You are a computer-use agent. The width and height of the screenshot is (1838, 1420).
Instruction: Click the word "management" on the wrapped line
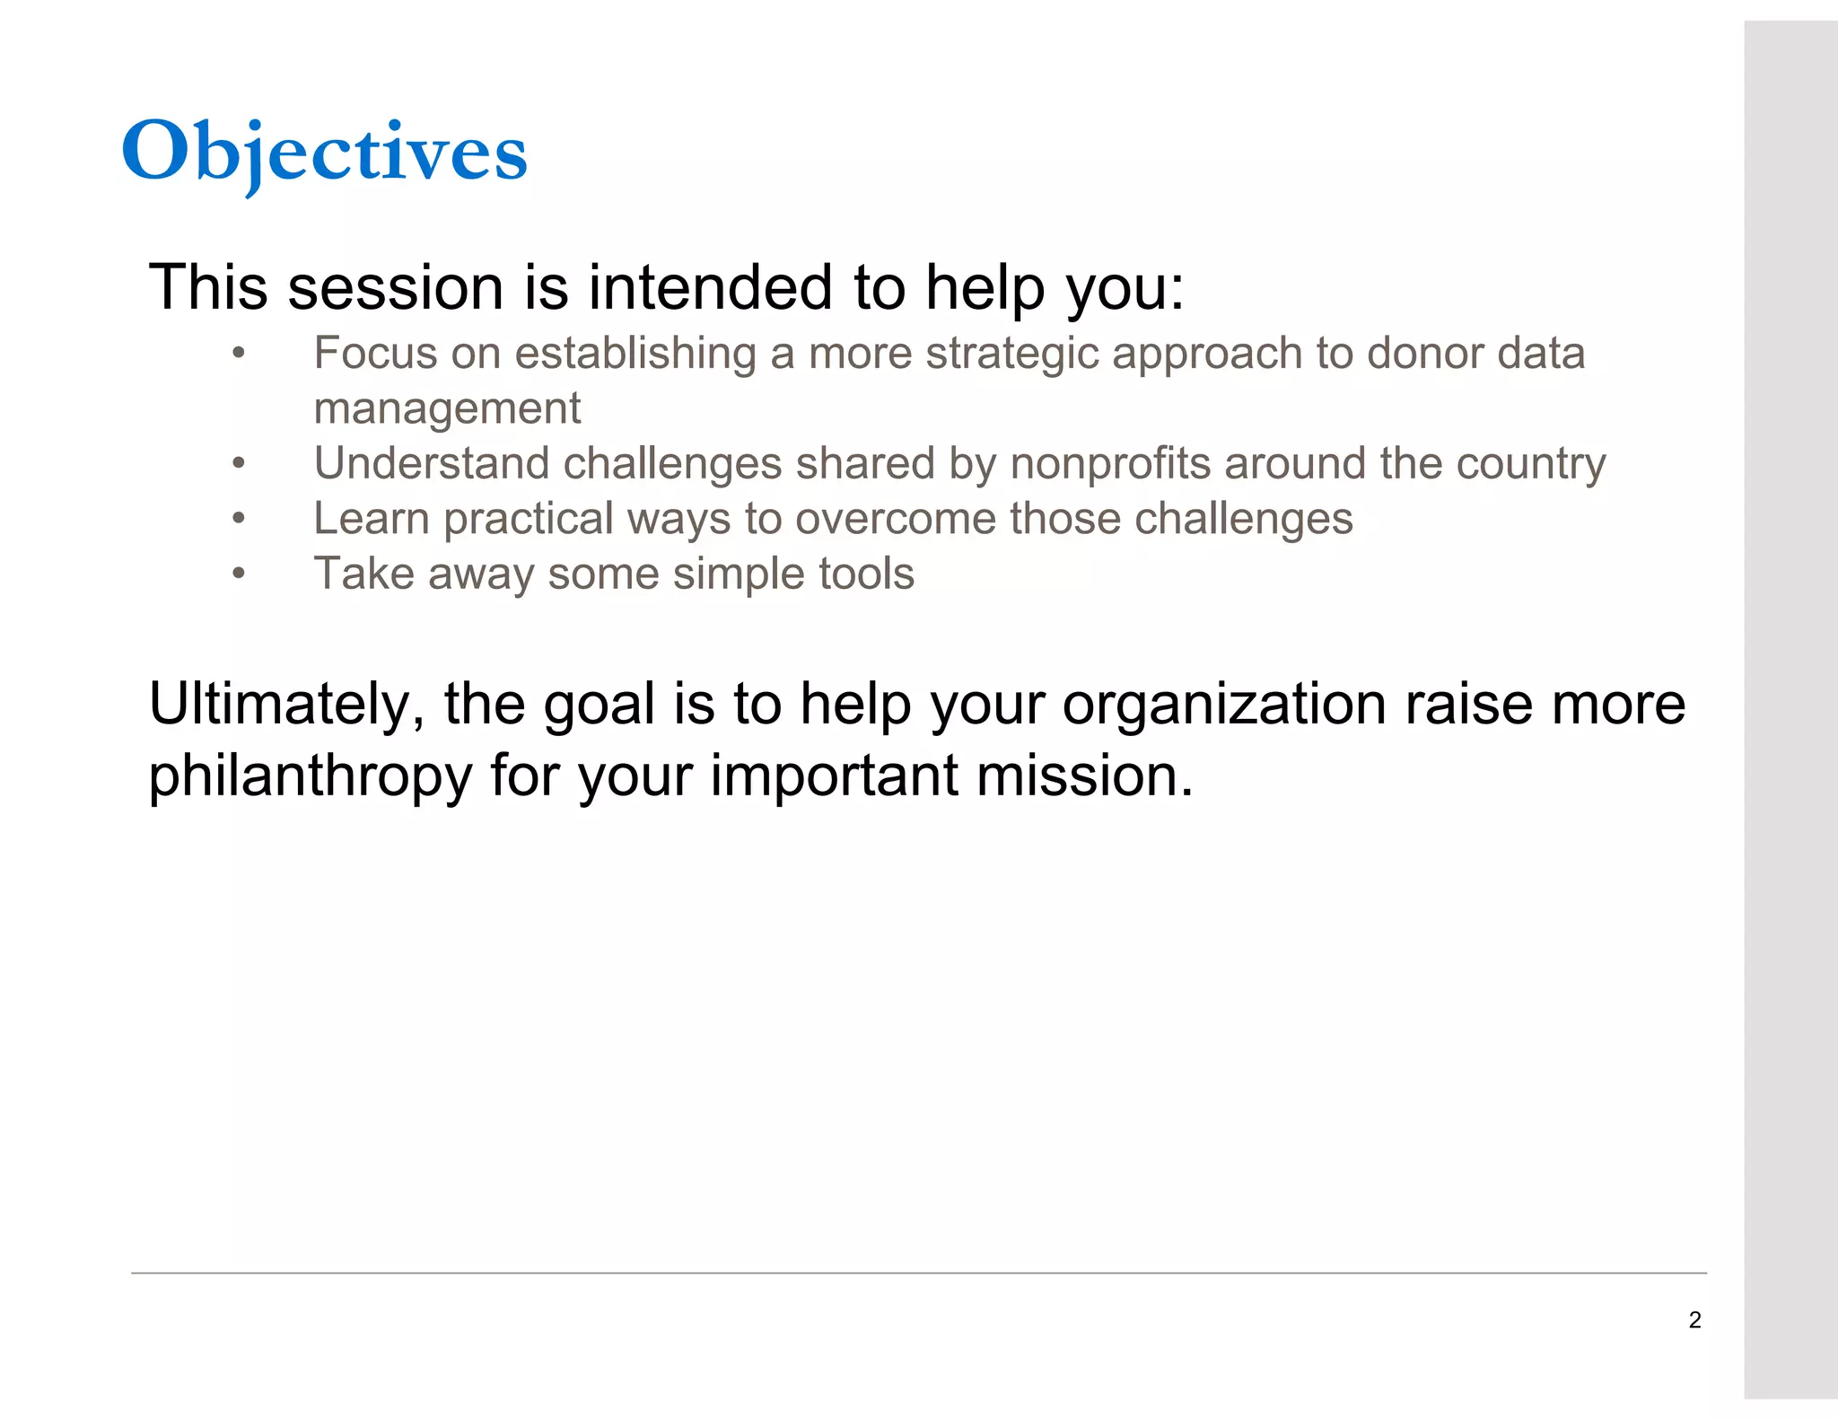tap(447, 408)
